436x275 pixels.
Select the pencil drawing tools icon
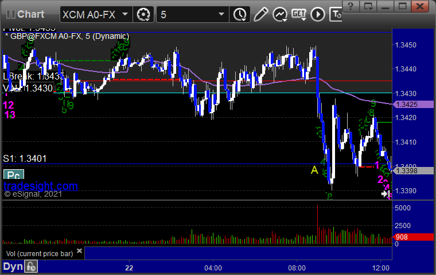260,14
